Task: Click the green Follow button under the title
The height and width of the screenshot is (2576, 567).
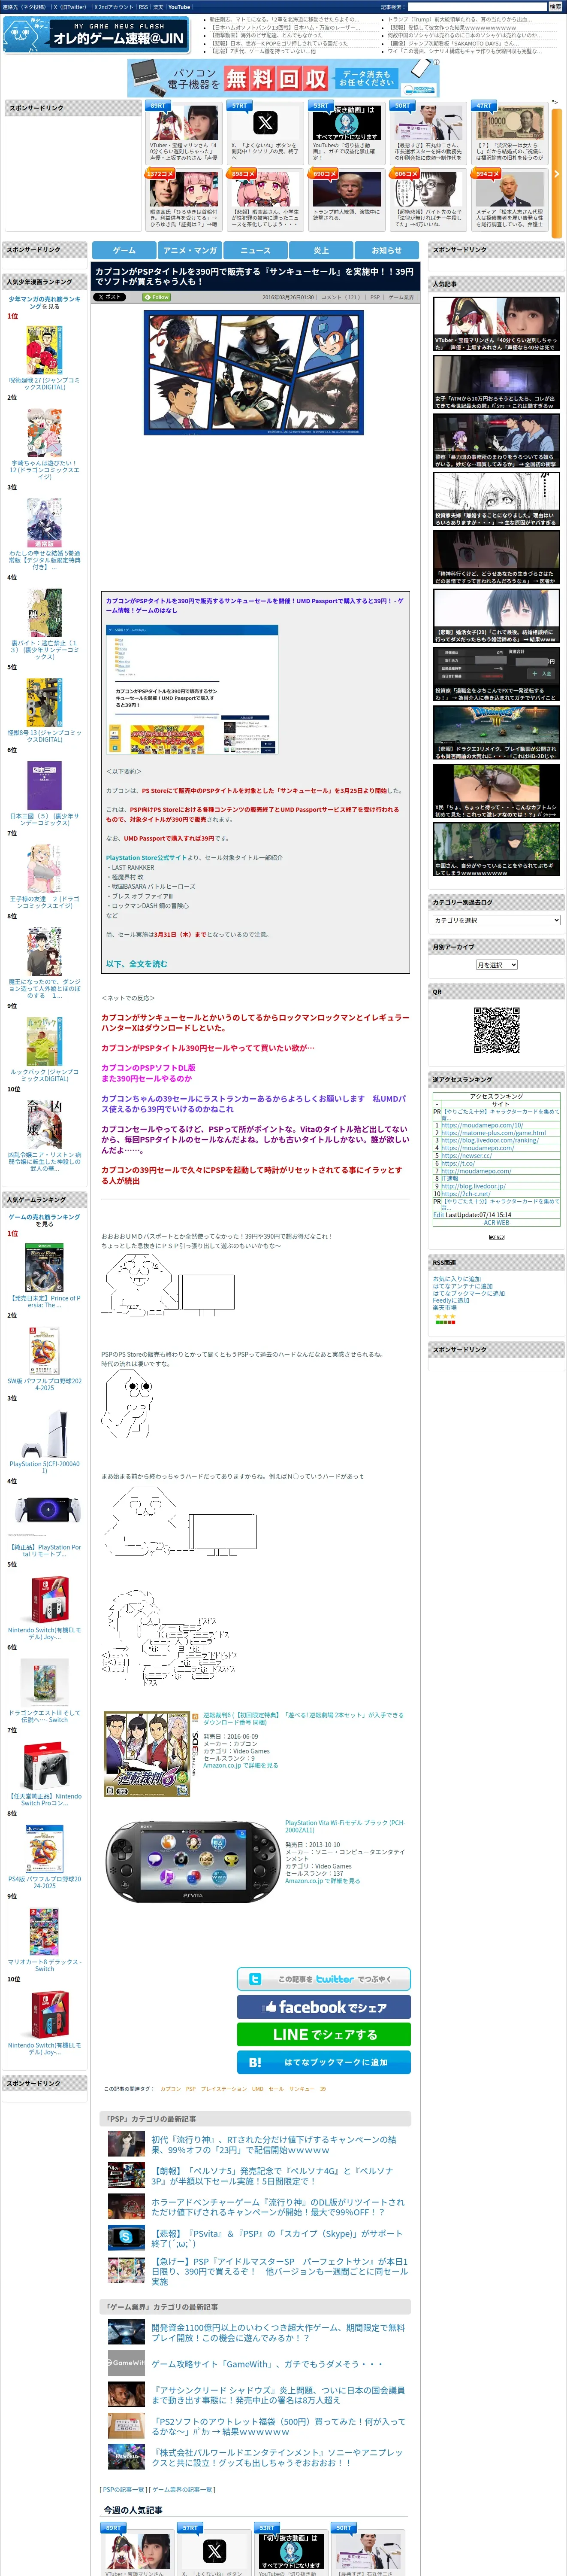Action: [157, 297]
